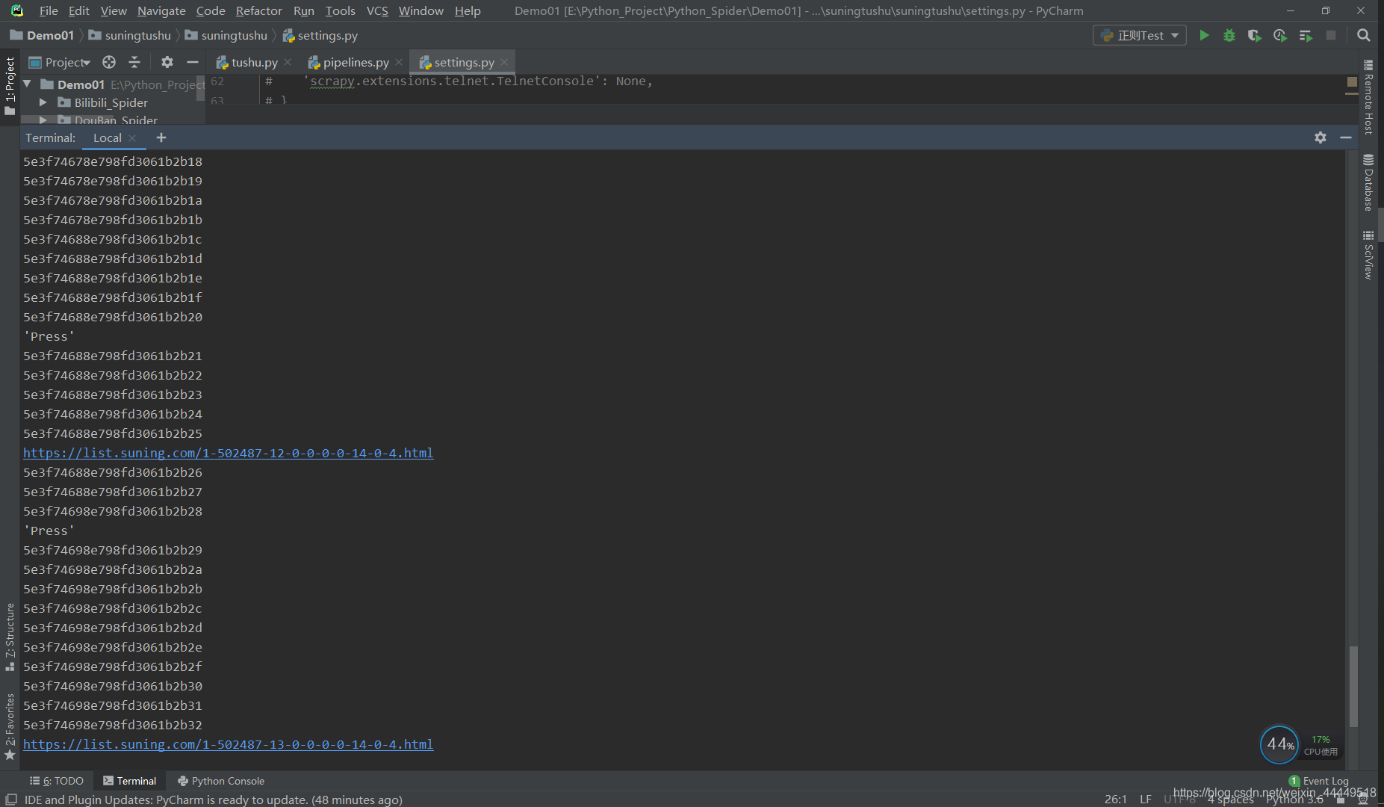Open the Navigate menu
This screenshot has width=1384, height=807.
pyautogui.click(x=161, y=10)
